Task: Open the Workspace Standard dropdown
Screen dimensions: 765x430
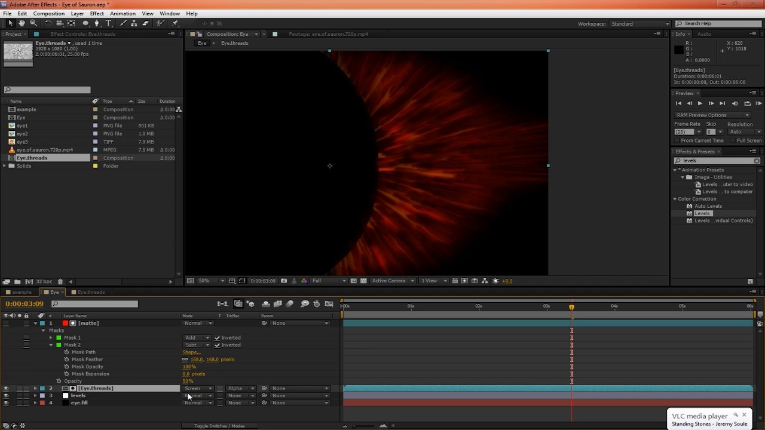Action: (x=639, y=24)
